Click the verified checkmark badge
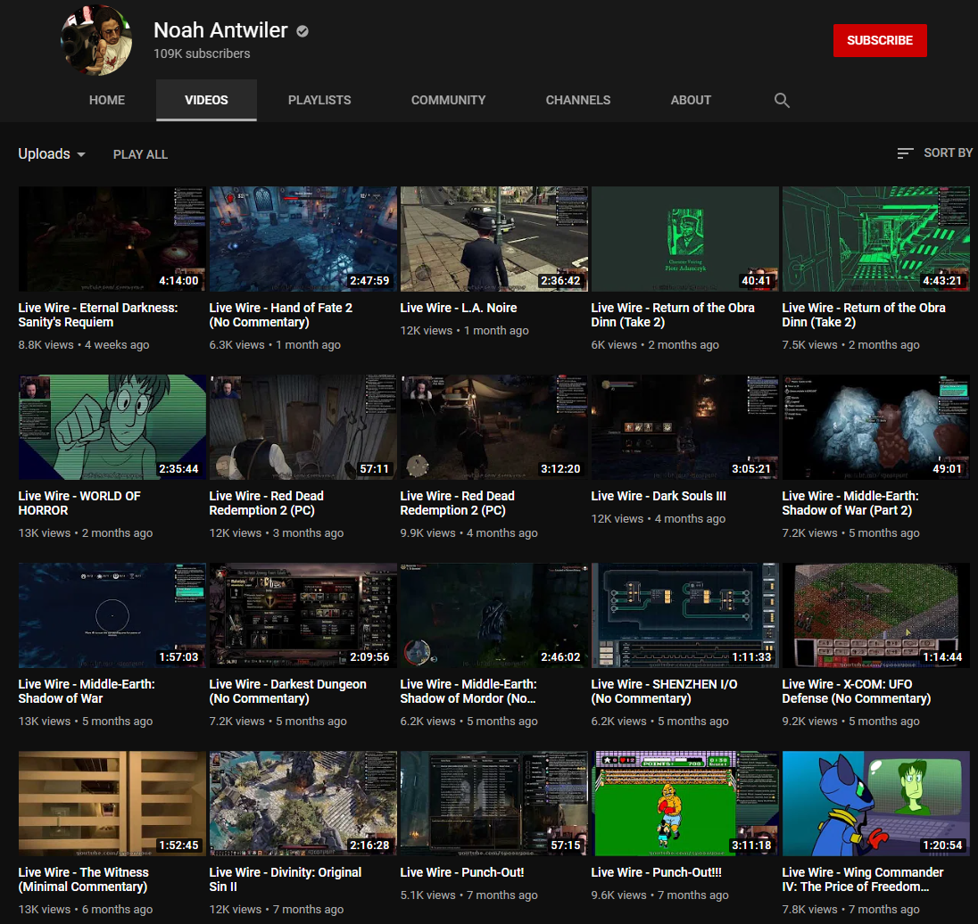The width and height of the screenshot is (978, 924). point(303,31)
